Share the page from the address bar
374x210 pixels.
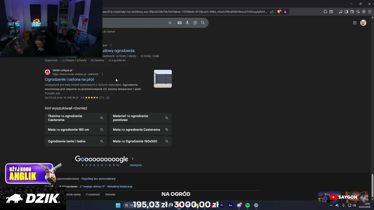click(272, 12)
